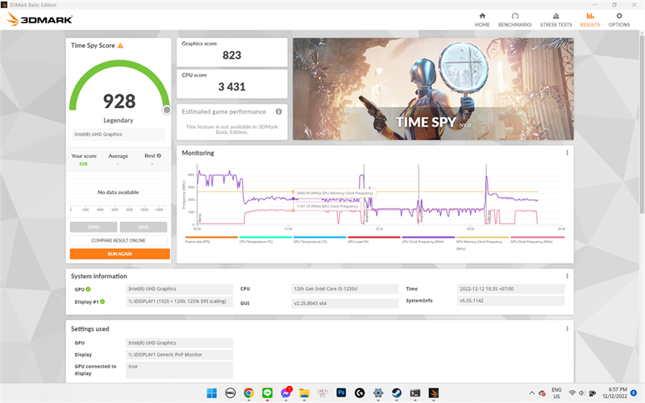Click the CPU score value 3 431
Image resolution: width=645 pixels, height=403 pixels.
click(232, 87)
